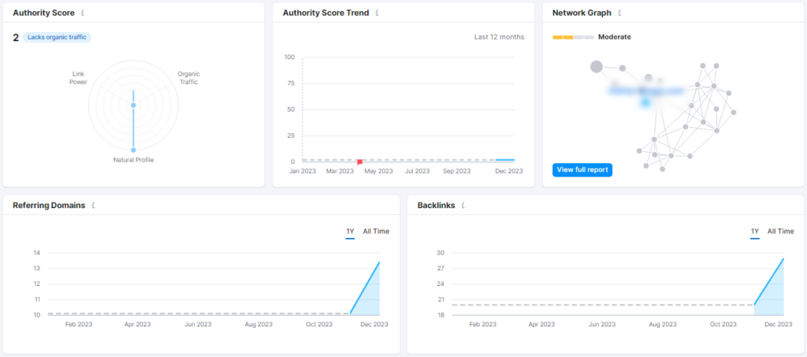The width and height of the screenshot is (807, 357).
Task: Click the highlighted blue node in network graph
Action: (x=645, y=103)
